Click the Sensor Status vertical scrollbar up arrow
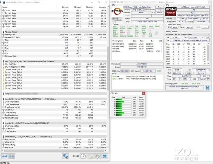This screenshot has width=213, height=164. pyautogui.click(x=108, y=7)
